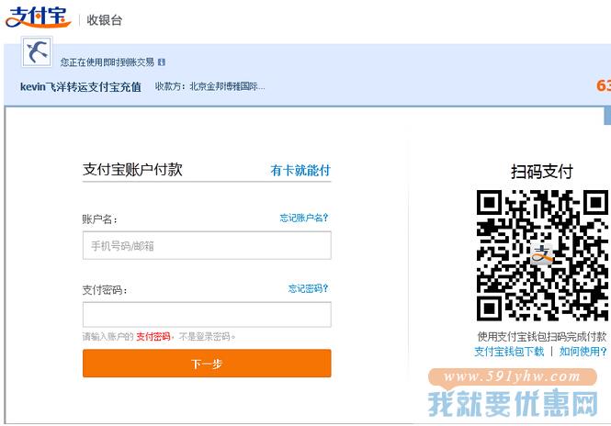Screen dimensions: 611x426
Task: Click the 扫码支付 heading
Action: click(x=542, y=172)
